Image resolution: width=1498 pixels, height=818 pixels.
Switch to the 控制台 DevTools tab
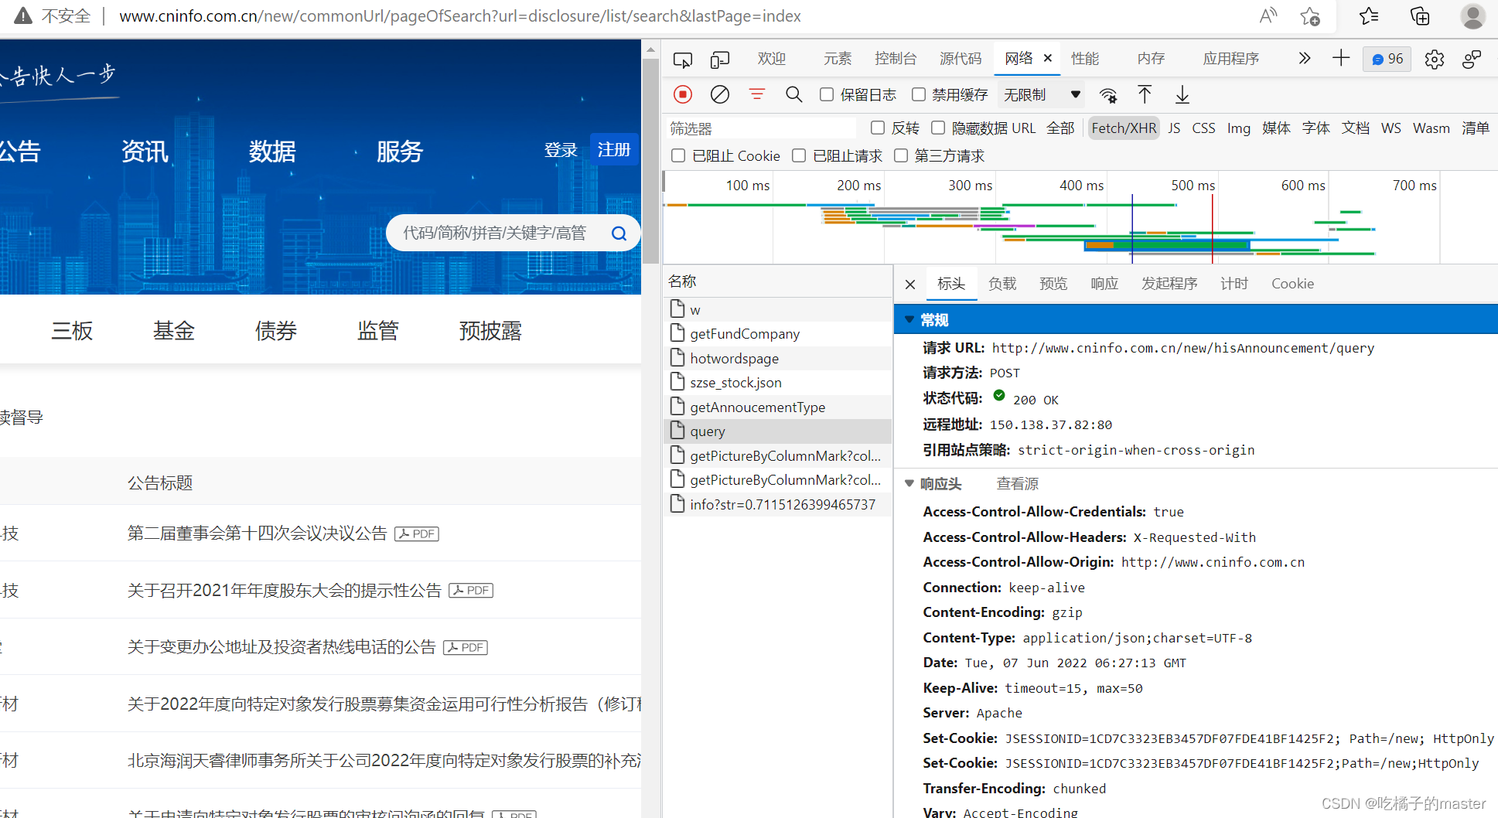point(896,59)
